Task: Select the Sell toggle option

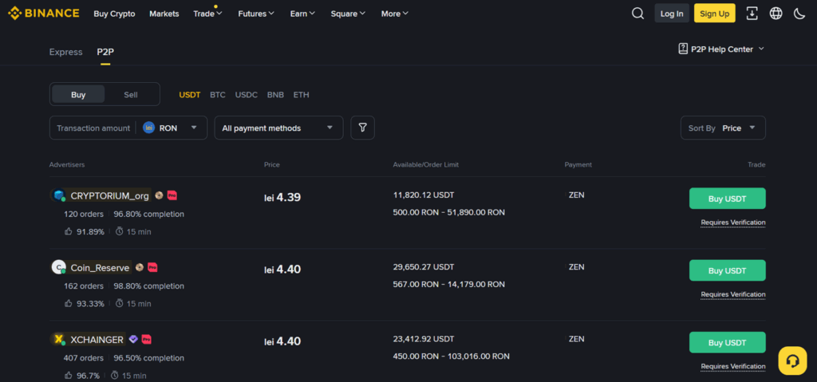Action: 131,94
